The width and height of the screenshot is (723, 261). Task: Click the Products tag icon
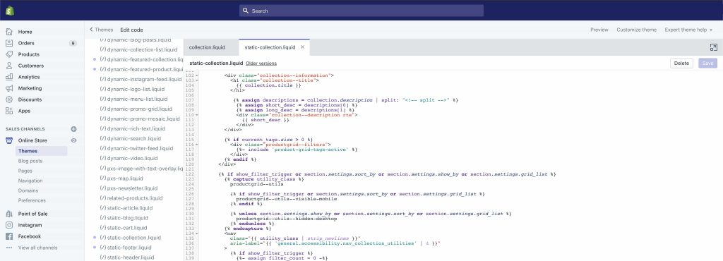(x=9, y=54)
